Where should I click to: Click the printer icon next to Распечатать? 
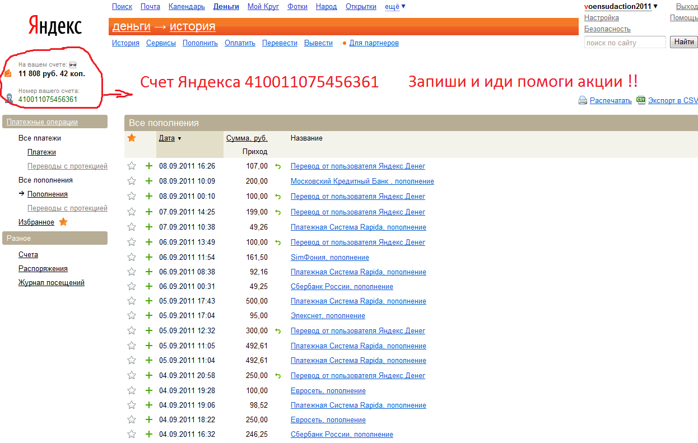point(582,101)
